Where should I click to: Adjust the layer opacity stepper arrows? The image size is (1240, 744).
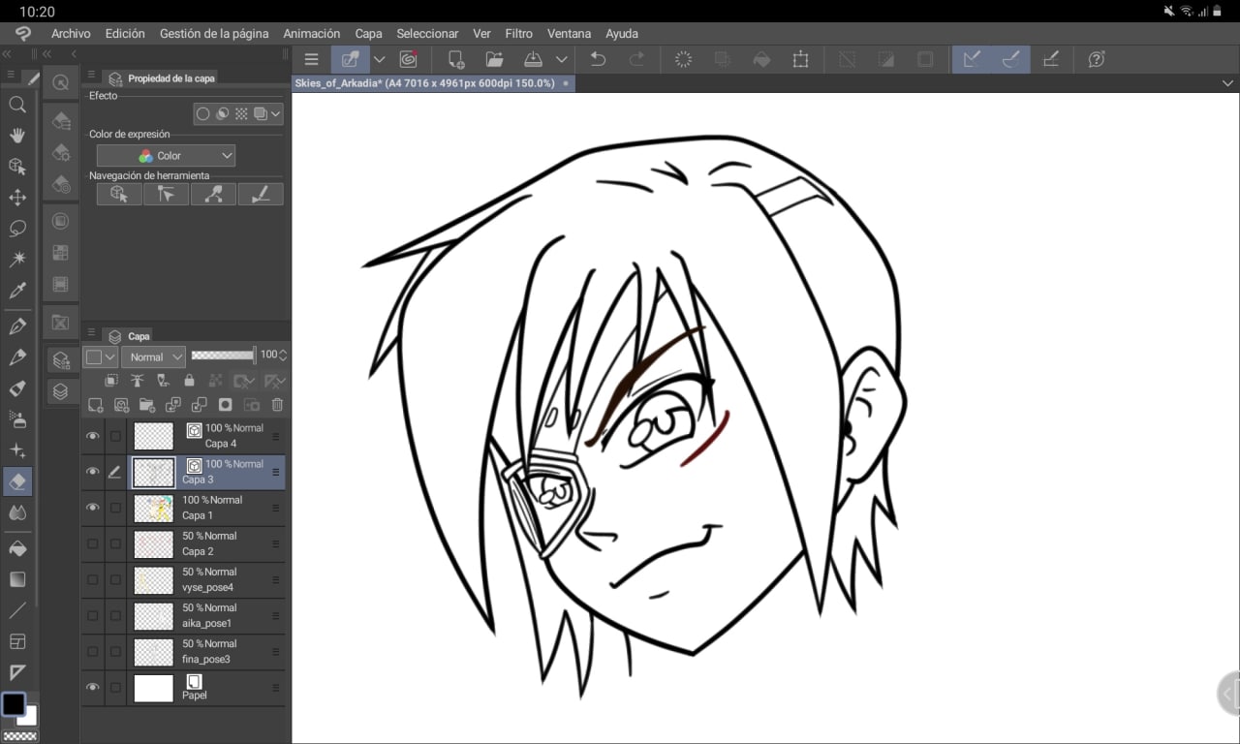click(x=283, y=356)
